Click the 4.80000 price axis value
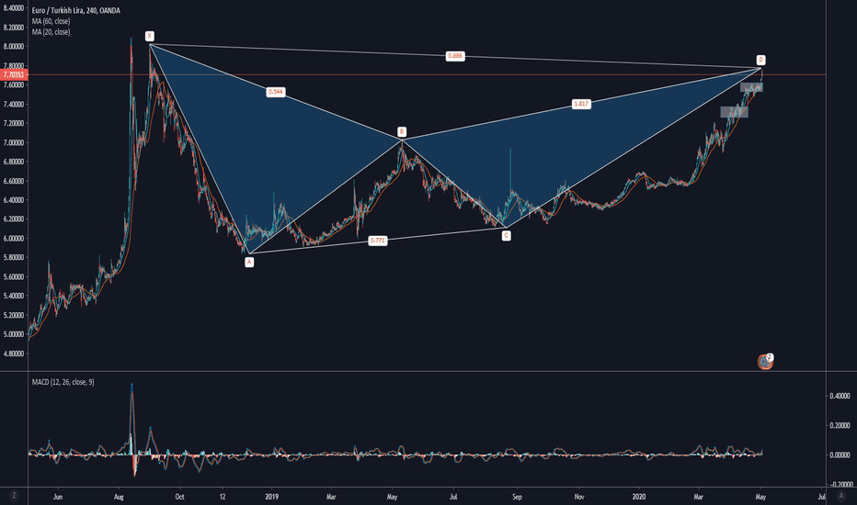 (14, 353)
